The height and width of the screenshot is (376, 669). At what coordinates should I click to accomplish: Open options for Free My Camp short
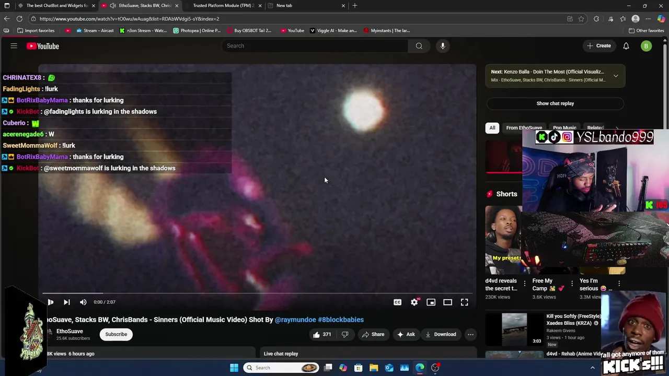(x=572, y=284)
